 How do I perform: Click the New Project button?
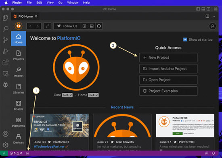coord(168,58)
